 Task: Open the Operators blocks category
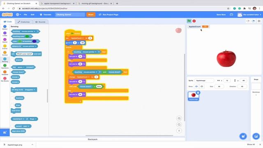coord(5,66)
